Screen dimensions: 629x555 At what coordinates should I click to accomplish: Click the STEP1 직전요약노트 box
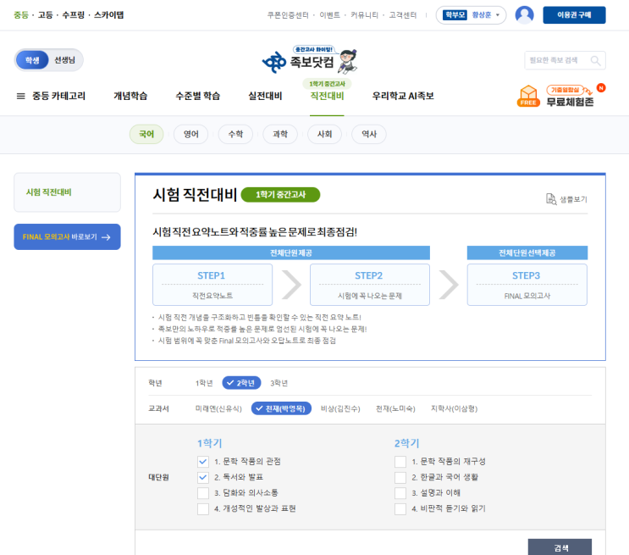(x=212, y=285)
